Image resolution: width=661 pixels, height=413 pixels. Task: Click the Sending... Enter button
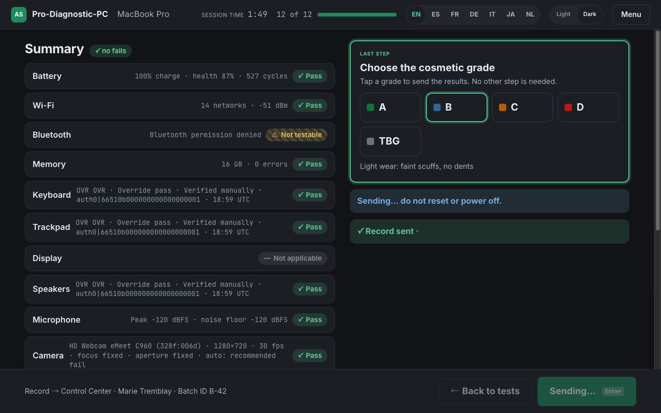[587, 391]
